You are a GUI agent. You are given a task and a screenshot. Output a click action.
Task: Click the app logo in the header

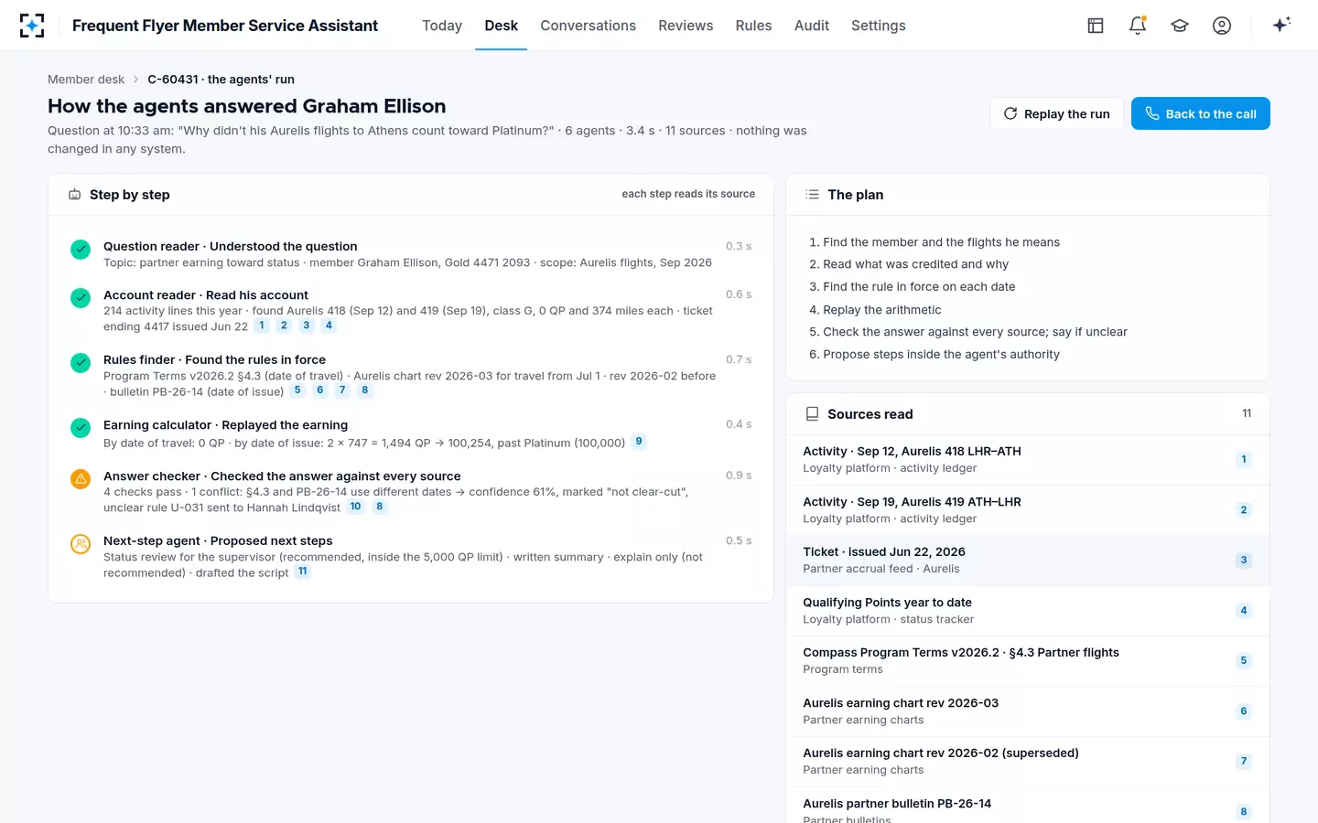(x=32, y=26)
